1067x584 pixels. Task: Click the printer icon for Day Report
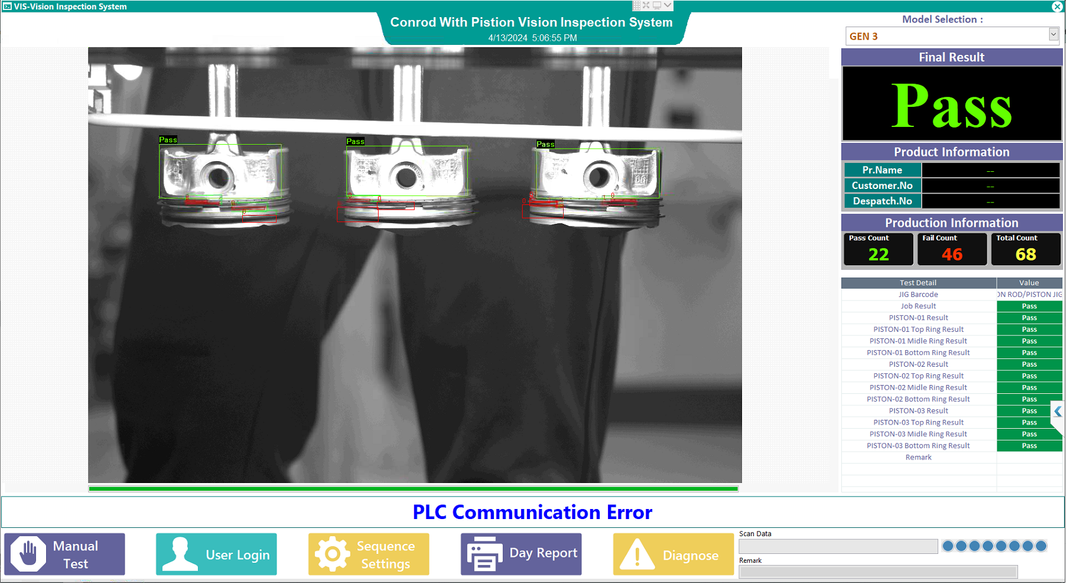click(x=484, y=554)
